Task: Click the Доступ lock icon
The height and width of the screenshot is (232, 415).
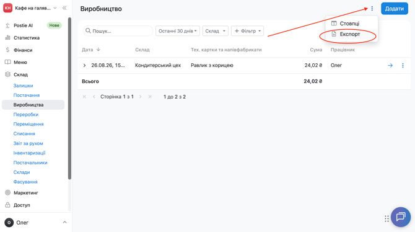Action: pos(7,205)
